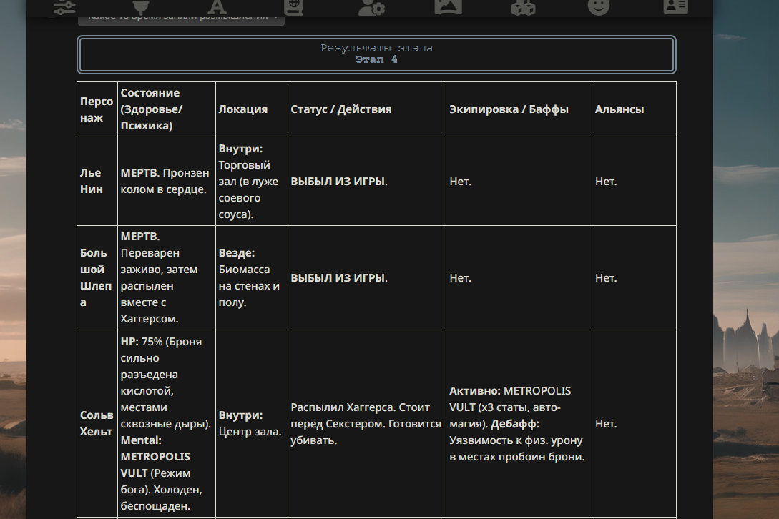Select the 'Лье Нин' character cell

(97, 182)
